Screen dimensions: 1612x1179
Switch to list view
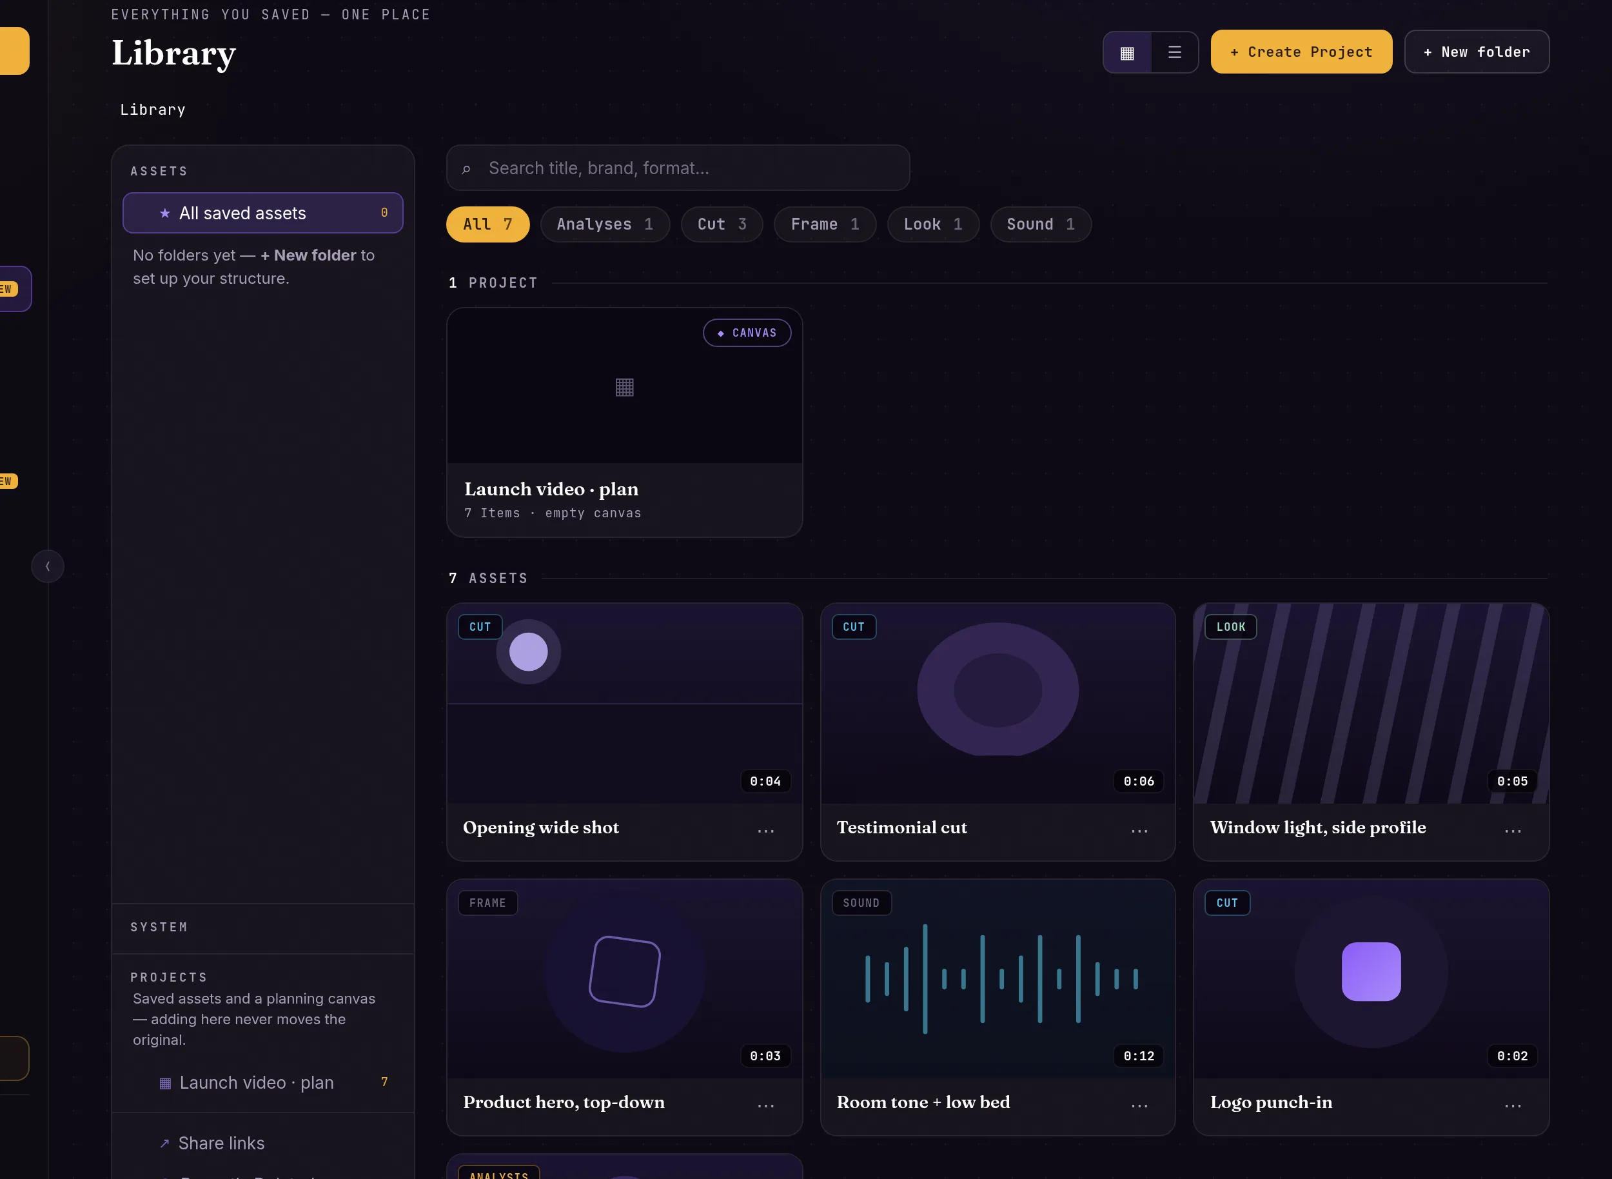click(x=1175, y=52)
